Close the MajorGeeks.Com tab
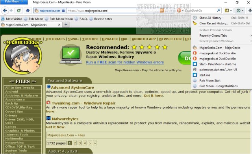This screenshot has height=154, width=252. tap(59, 24)
